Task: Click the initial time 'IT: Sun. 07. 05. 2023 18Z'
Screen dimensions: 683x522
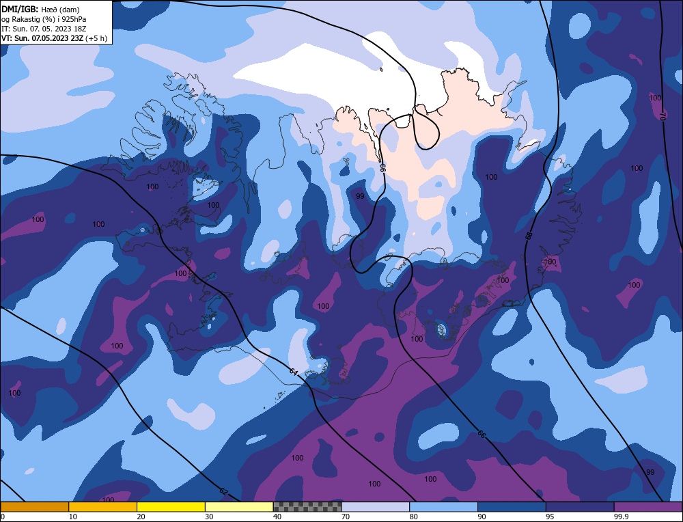Action: click(x=44, y=29)
